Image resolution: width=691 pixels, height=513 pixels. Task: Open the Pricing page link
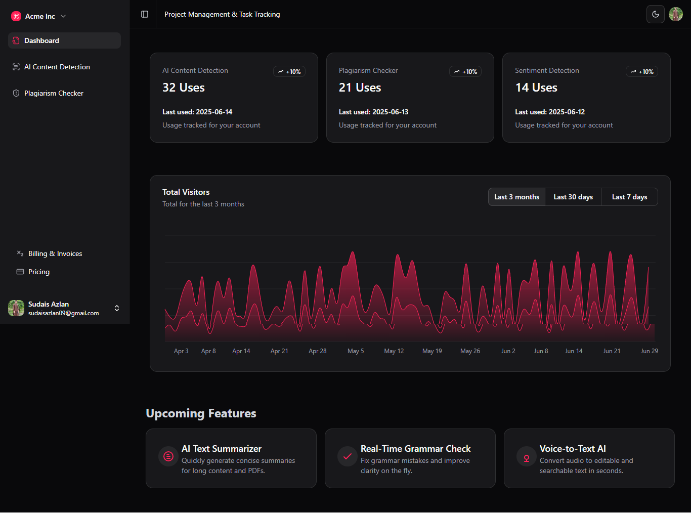coord(39,272)
